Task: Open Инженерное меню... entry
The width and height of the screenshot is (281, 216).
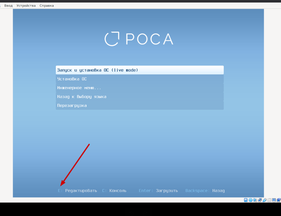Action: (x=140, y=88)
